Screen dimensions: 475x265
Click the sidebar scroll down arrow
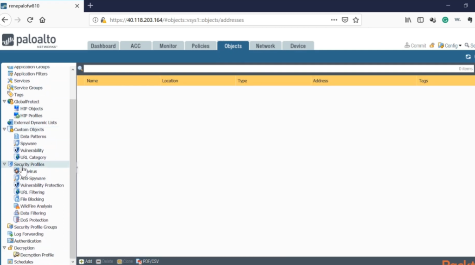[72, 262]
